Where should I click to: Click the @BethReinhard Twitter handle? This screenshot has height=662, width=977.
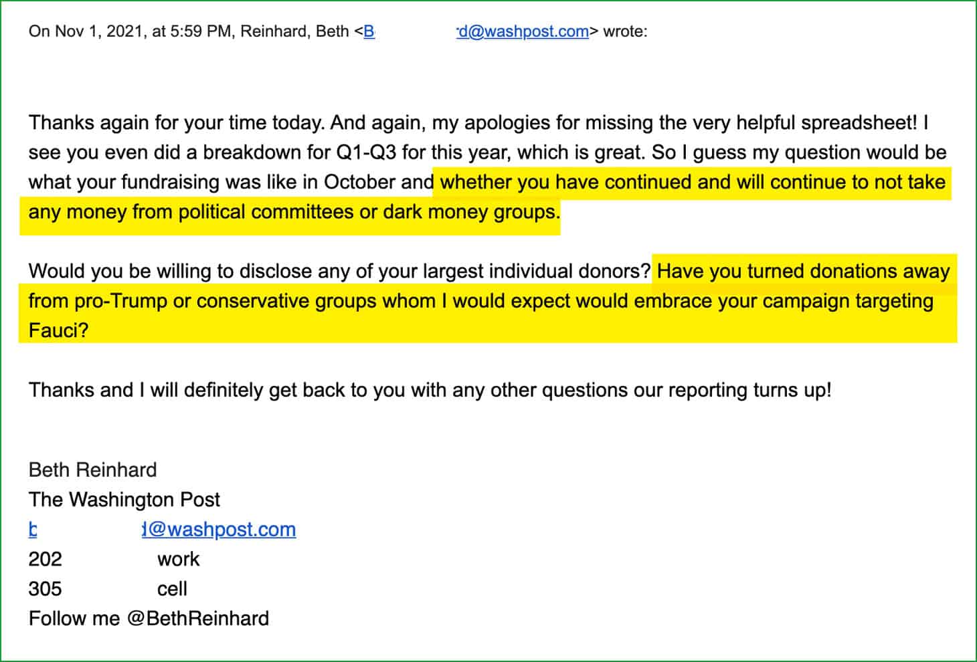point(197,618)
